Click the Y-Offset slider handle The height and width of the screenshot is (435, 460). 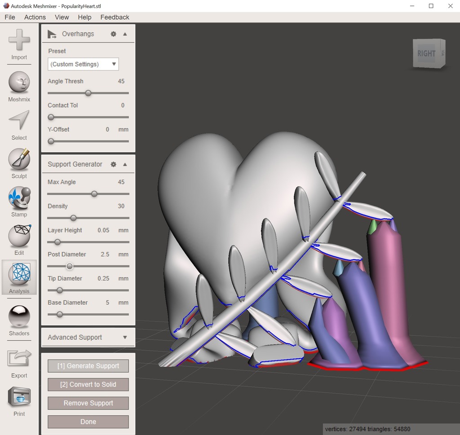coord(51,141)
